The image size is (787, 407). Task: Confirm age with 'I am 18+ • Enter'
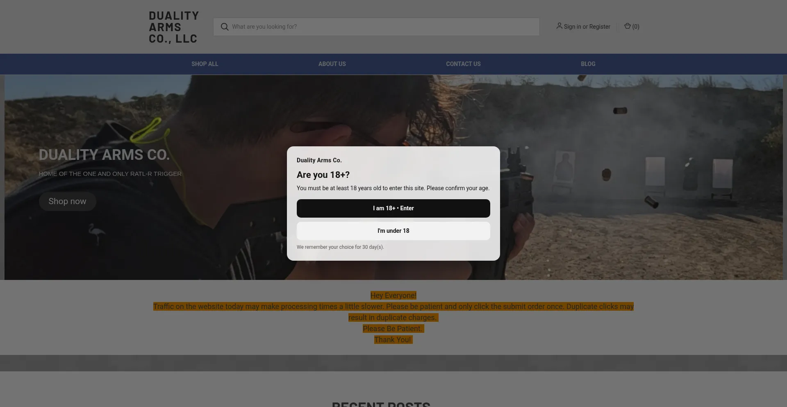[x=393, y=208]
